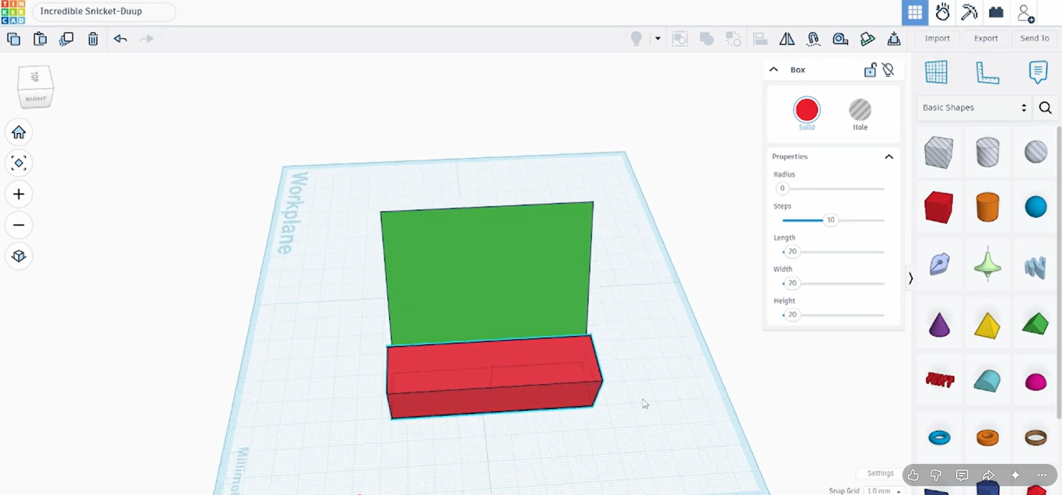This screenshot has width=1062, height=495.
Task: Click the Send To button
Action: coord(1034,38)
